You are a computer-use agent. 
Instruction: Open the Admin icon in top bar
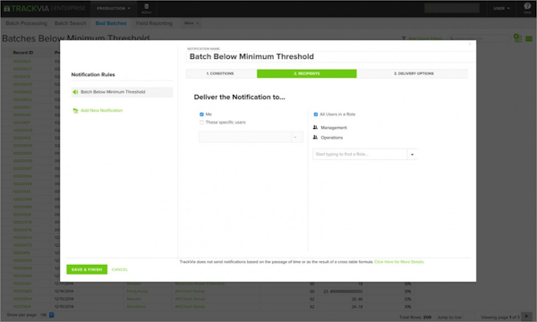point(146,9)
